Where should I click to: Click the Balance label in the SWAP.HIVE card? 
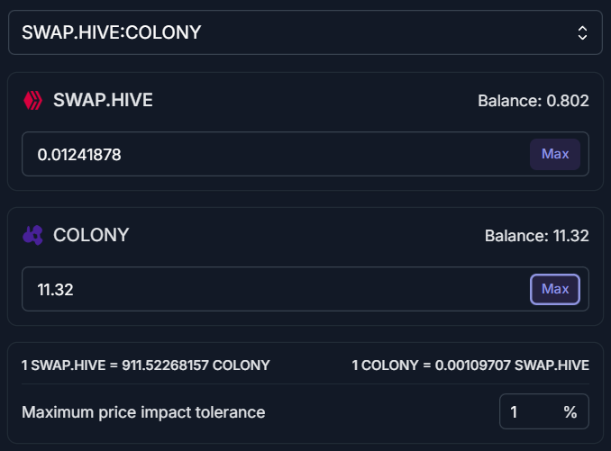coord(510,101)
